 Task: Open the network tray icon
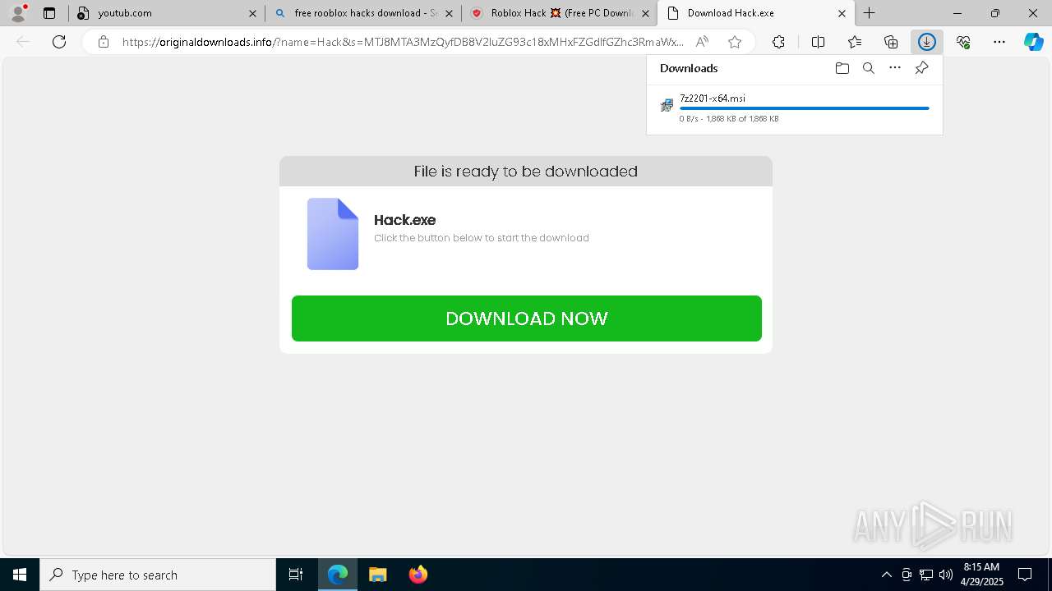926,575
